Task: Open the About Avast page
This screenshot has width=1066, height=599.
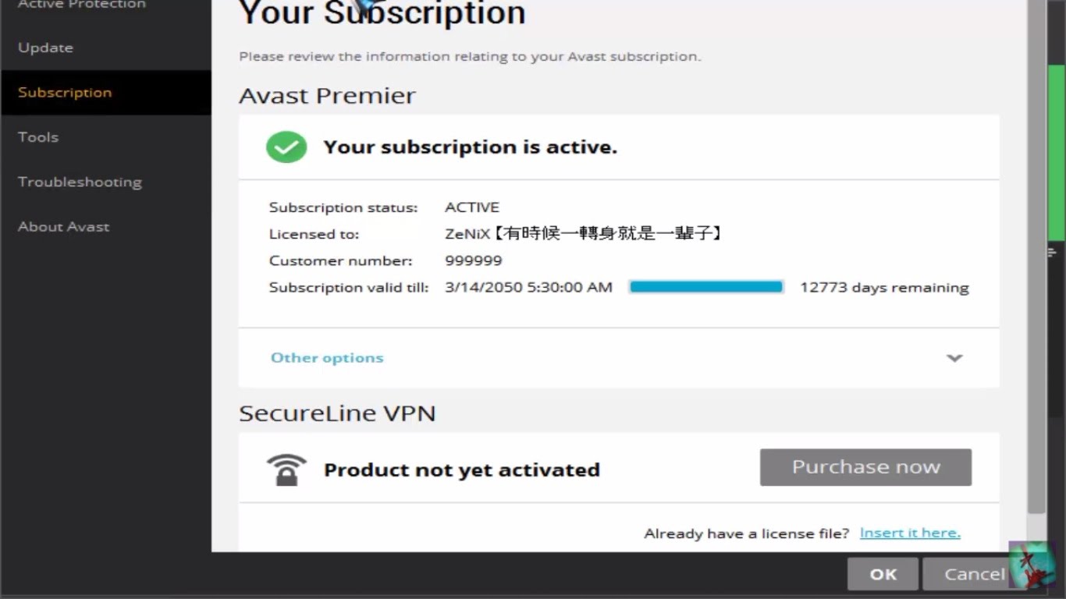Action: tap(63, 227)
